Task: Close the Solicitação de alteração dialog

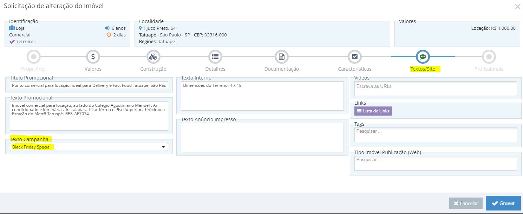Action: point(517,7)
